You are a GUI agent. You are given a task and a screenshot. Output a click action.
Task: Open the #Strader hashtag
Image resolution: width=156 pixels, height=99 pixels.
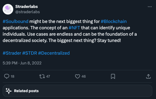pyautogui.click(x=12, y=53)
